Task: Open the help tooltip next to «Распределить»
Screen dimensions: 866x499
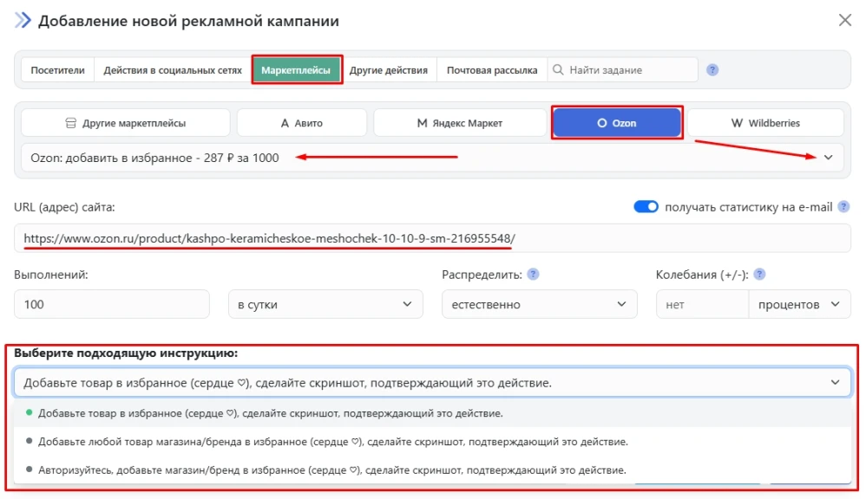Action: (x=534, y=274)
